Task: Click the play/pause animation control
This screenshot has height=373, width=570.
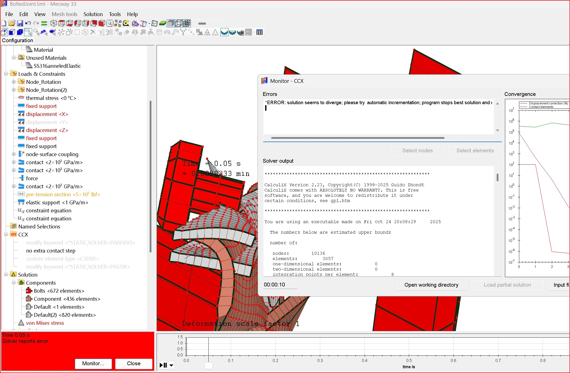Action: coord(163,365)
